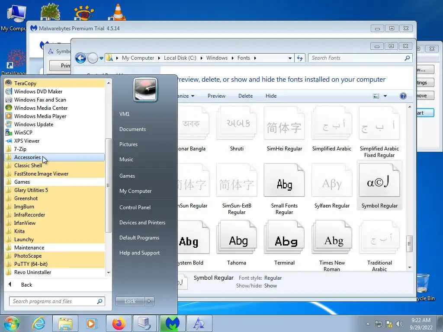Click the Refresh button in address bar

pos(300,58)
